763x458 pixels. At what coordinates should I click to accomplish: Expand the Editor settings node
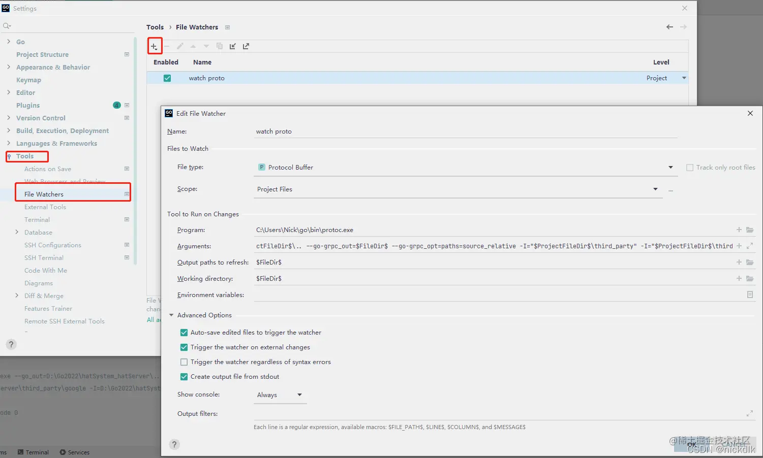pyautogui.click(x=9, y=92)
